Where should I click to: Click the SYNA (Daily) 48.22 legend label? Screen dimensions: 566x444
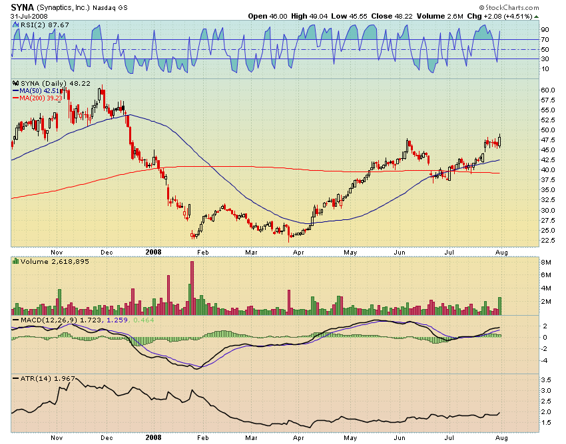pos(55,83)
